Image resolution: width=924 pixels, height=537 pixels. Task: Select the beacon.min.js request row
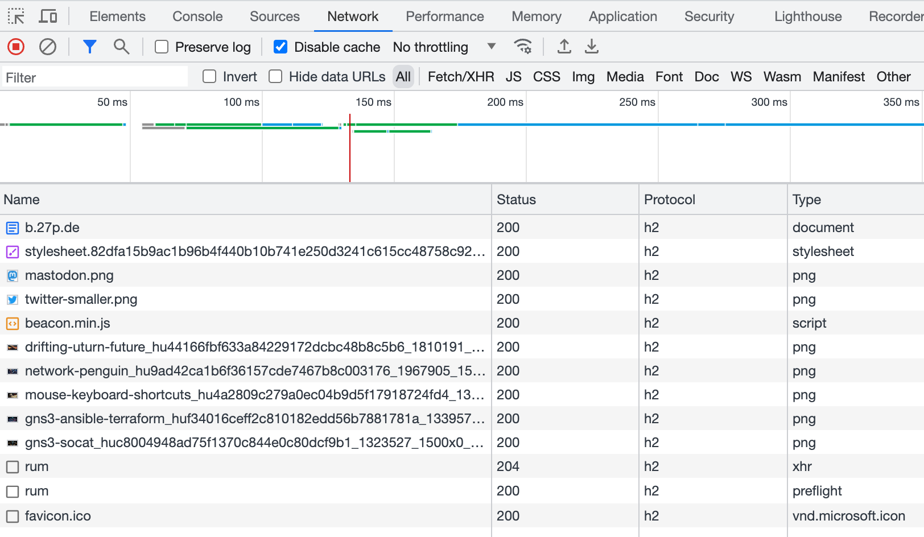68,323
